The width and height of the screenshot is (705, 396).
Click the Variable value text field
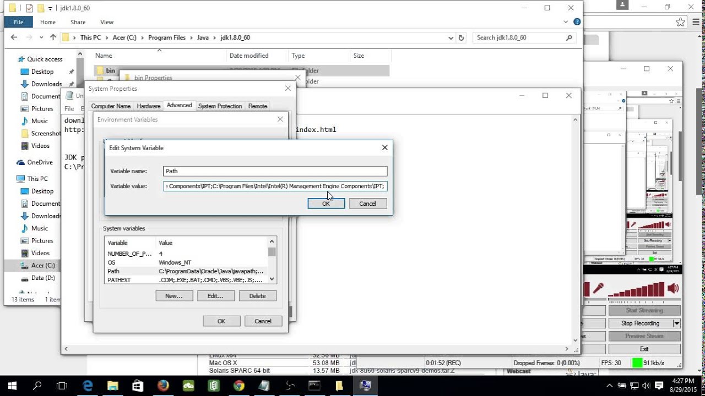pyautogui.click(x=275, y=186)
